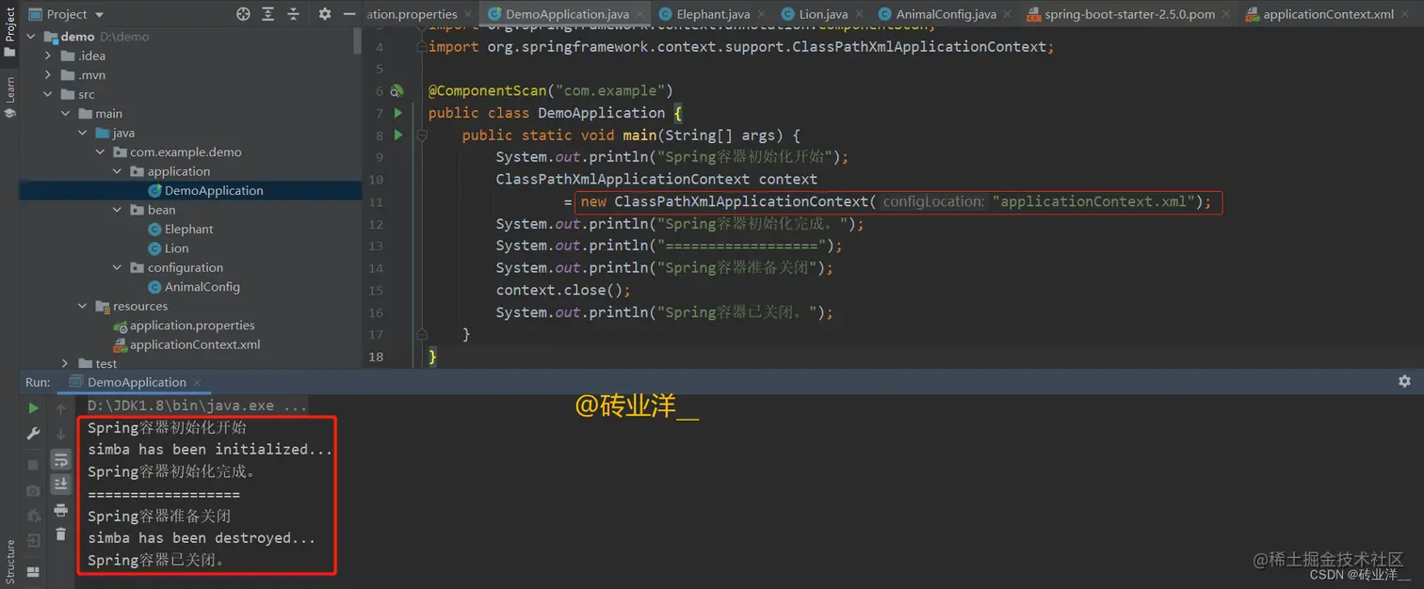The width and height of the screenshot is (1424, 589).
Task: Select applicationContext.xml in the project tree
Action: tap(195, 344)
